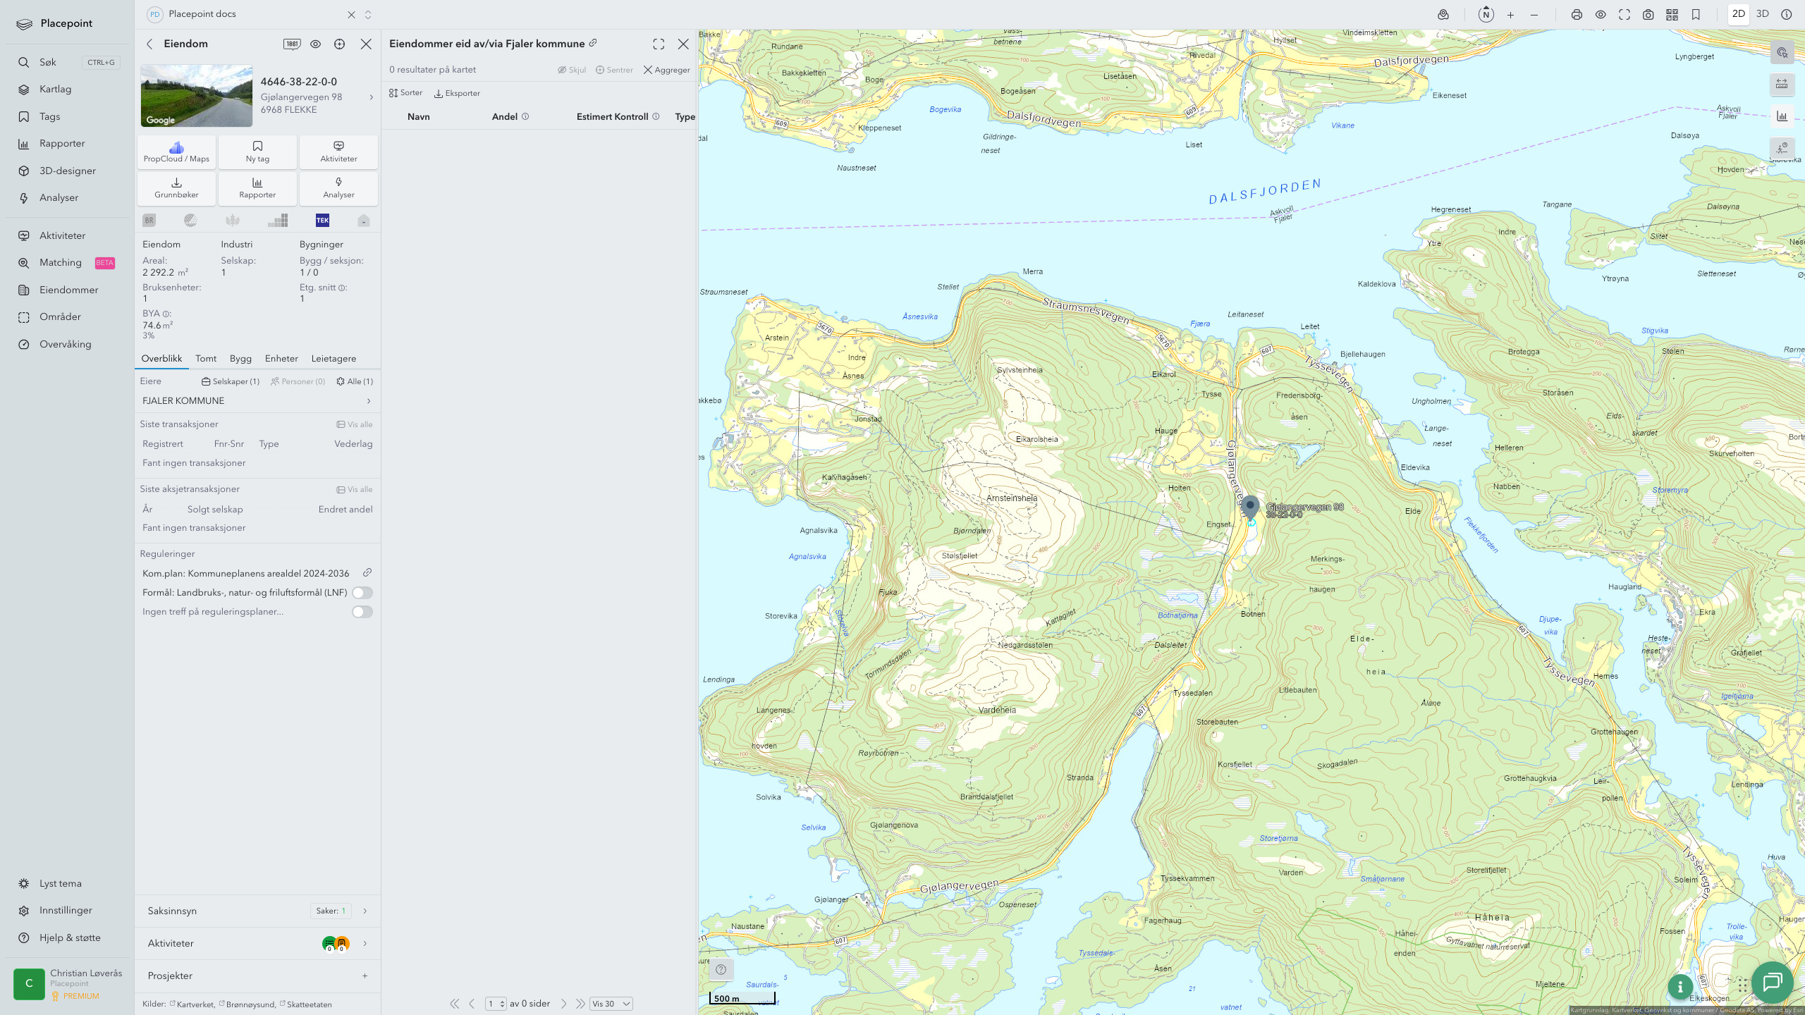Open the travel time analysis tool
Viewport: 1805px width, 1015px height.
1782,148
